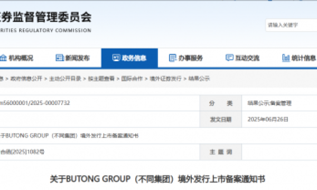Click the index number ending 2025-00007732
This screenshot has width=317, height=190.
pyautogui.click(x=35, y=103)
